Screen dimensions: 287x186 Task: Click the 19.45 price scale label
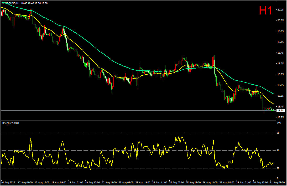click(281, 53)
